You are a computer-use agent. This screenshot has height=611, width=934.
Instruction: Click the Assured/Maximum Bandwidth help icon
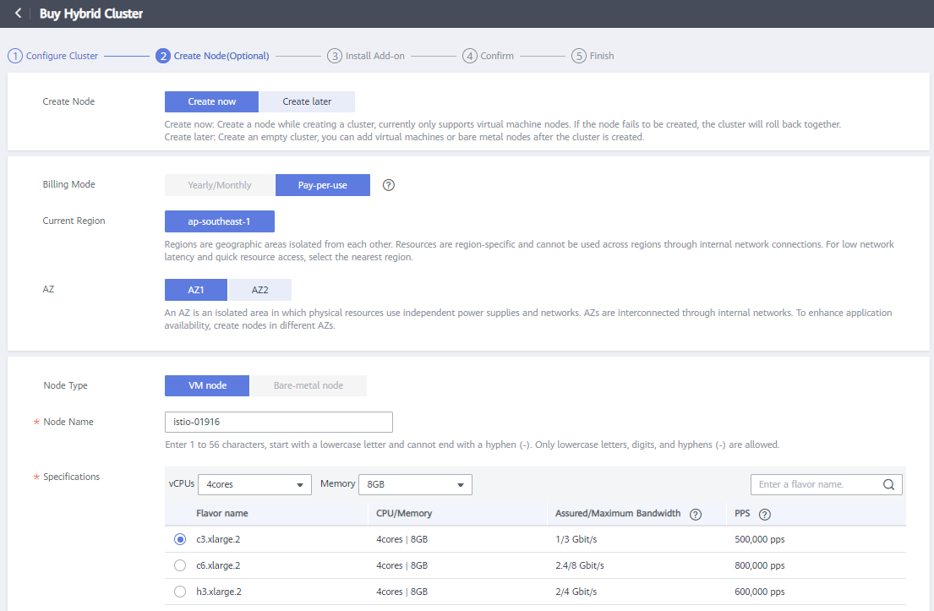pos(696,514)
